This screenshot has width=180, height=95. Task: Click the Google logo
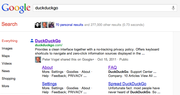coord(16,8)
